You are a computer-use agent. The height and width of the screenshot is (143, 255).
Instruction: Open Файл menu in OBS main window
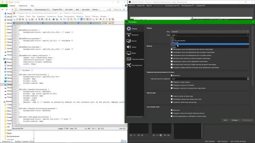point(132,6)
